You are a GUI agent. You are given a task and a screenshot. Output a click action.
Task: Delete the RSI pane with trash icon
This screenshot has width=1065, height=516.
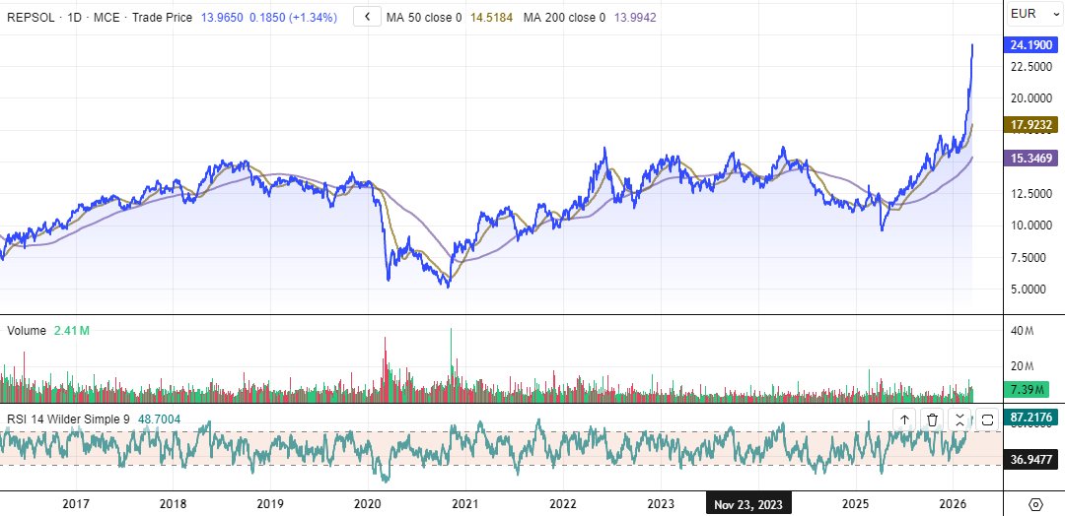click(933, 419)
